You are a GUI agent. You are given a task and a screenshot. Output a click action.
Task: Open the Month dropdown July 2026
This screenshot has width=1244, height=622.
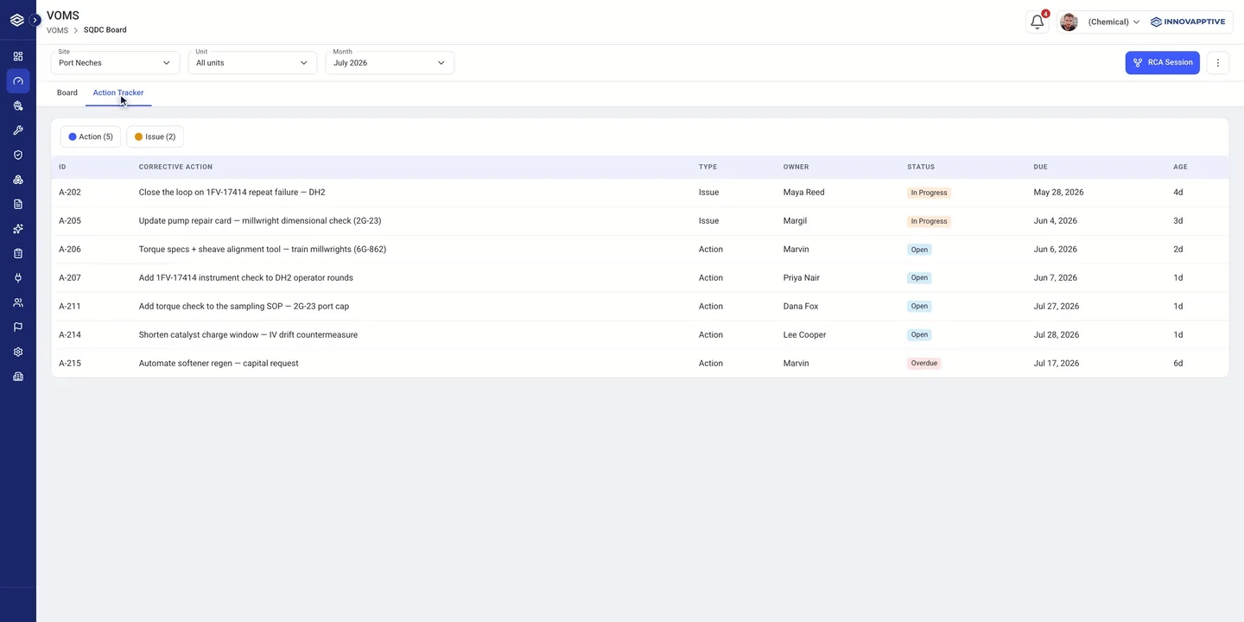[390, 62]
